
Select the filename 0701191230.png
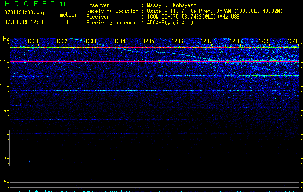[x=24, y=12]
